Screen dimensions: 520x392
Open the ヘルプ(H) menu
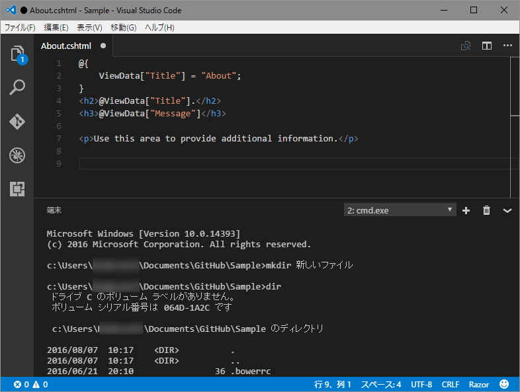coord(159,28)
